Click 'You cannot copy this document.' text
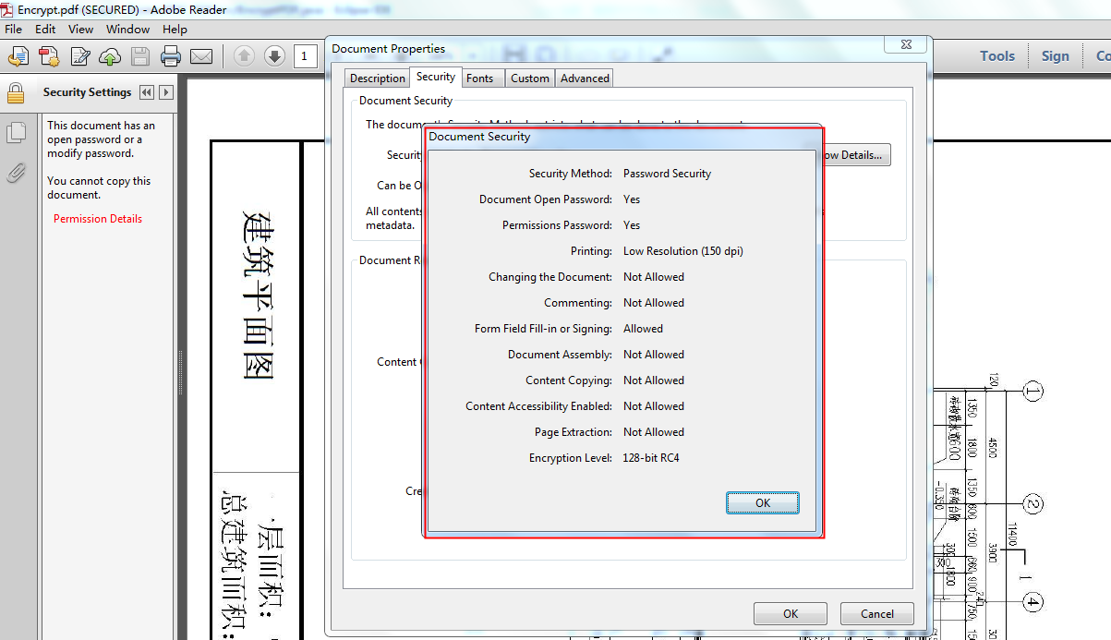Screen dimensions: 1111x640 click(x=99, y=188)
